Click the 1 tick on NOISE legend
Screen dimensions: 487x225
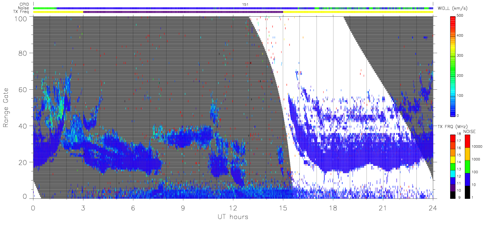(x=472, y=197)
